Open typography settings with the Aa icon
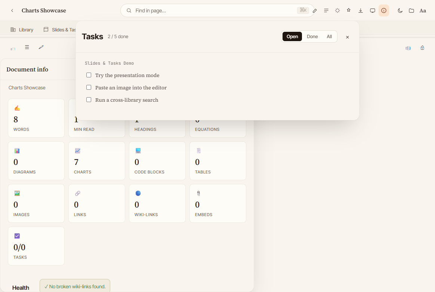The image size is (435, 292). coord(423,10)
